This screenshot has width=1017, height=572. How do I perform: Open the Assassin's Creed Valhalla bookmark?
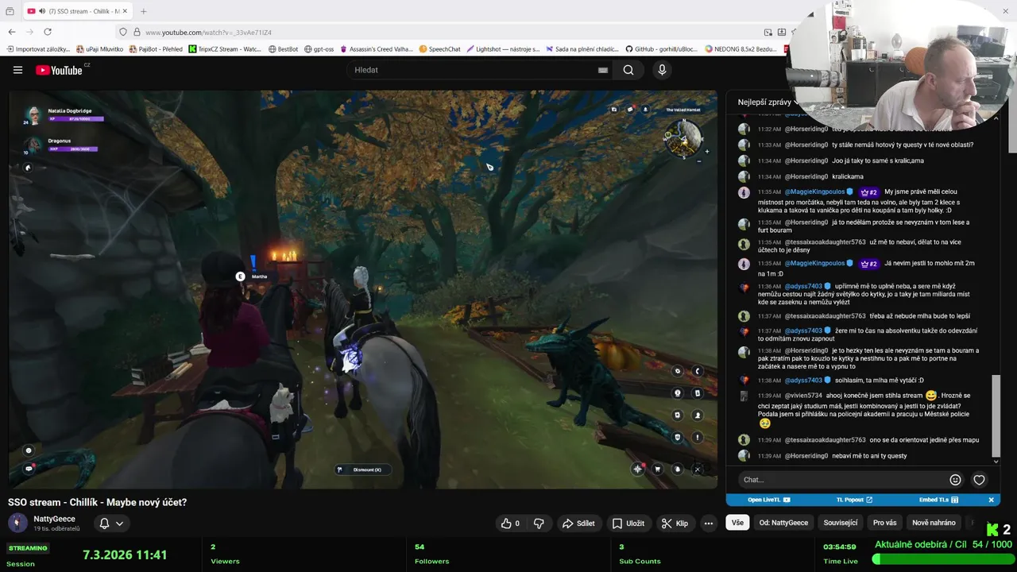[377, 49]
